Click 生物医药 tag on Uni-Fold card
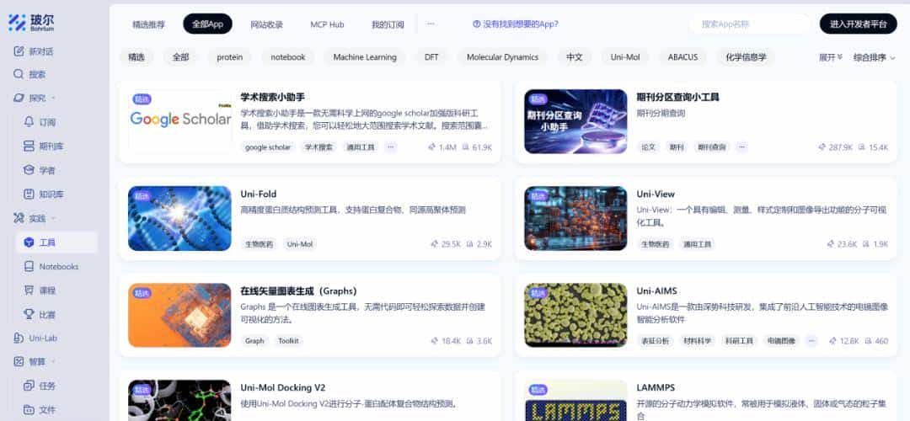 (259, 244)
